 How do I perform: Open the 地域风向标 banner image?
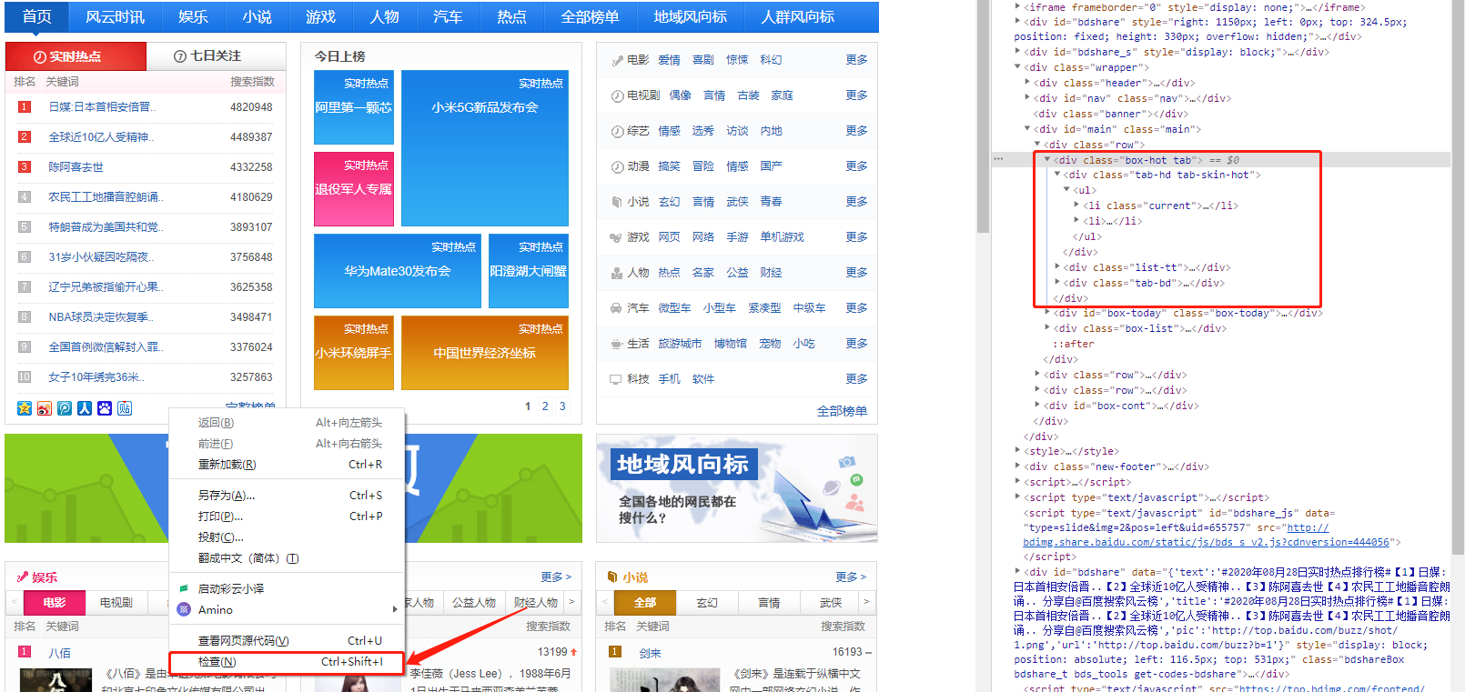click(737, 488)
